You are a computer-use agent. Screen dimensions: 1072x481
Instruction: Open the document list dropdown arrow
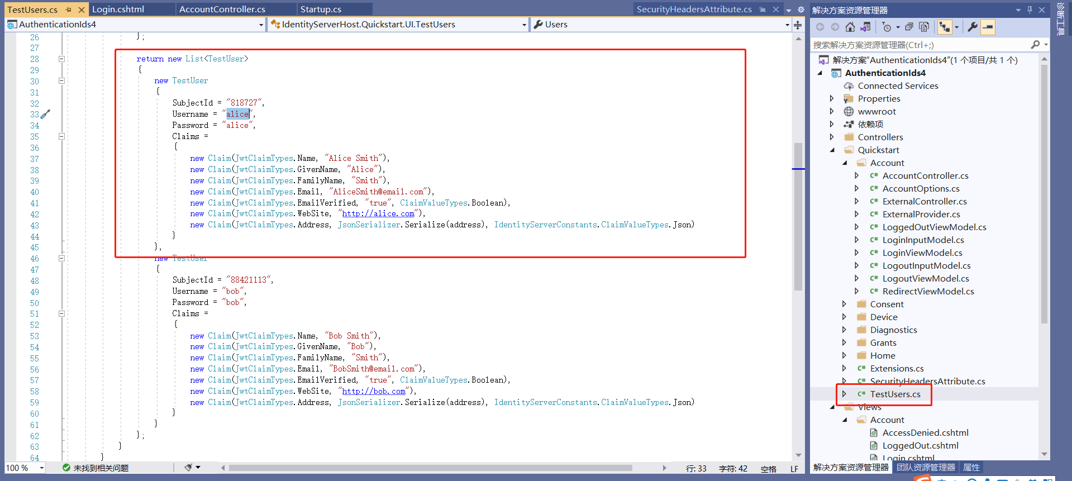tap(788, 10)
